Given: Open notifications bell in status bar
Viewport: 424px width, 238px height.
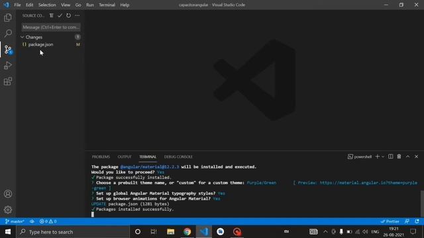Looking at the screenshot, I should click(417, 221).
